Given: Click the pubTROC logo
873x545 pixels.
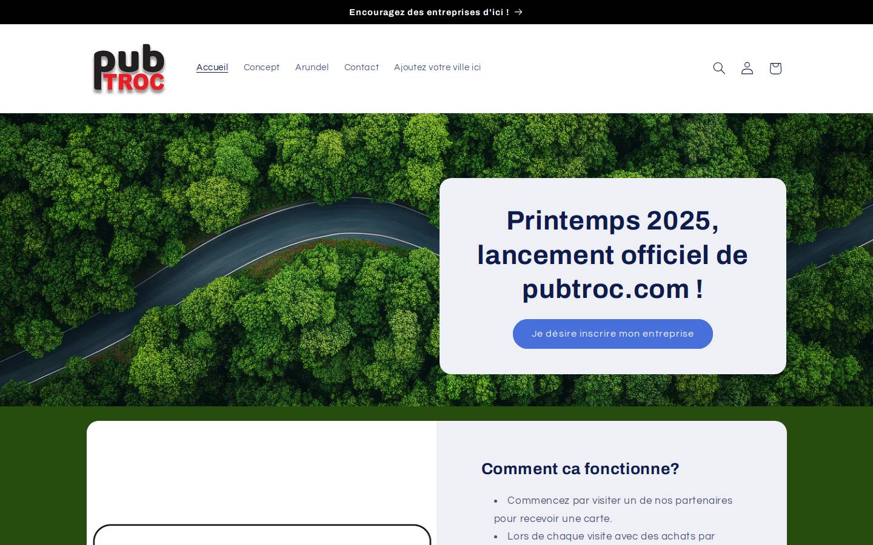Looking at the screenshot, I should [x=129, y=68].
